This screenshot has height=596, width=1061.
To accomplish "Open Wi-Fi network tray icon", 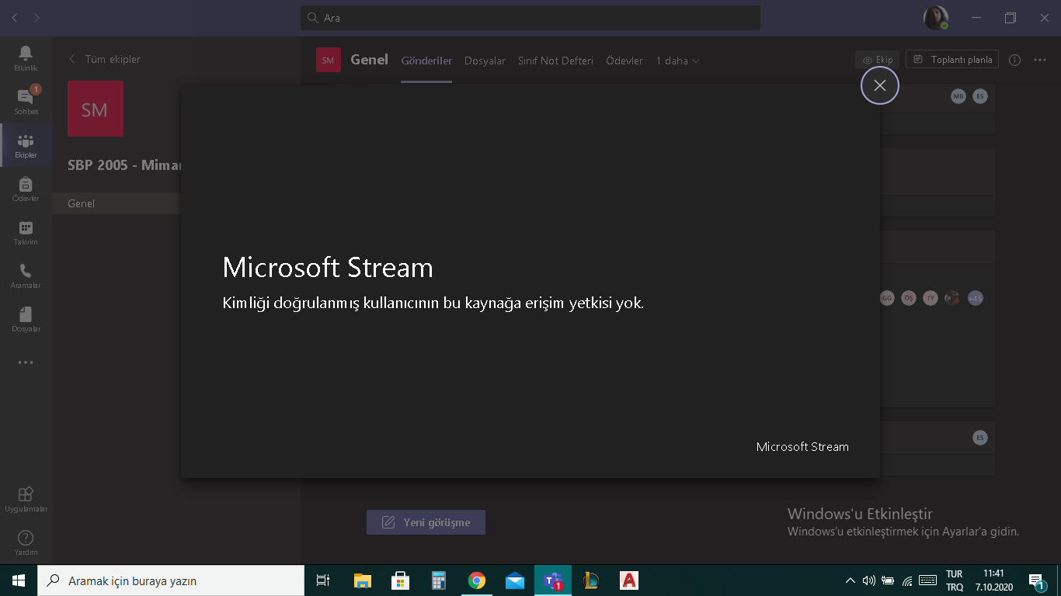I will point(907,580).
